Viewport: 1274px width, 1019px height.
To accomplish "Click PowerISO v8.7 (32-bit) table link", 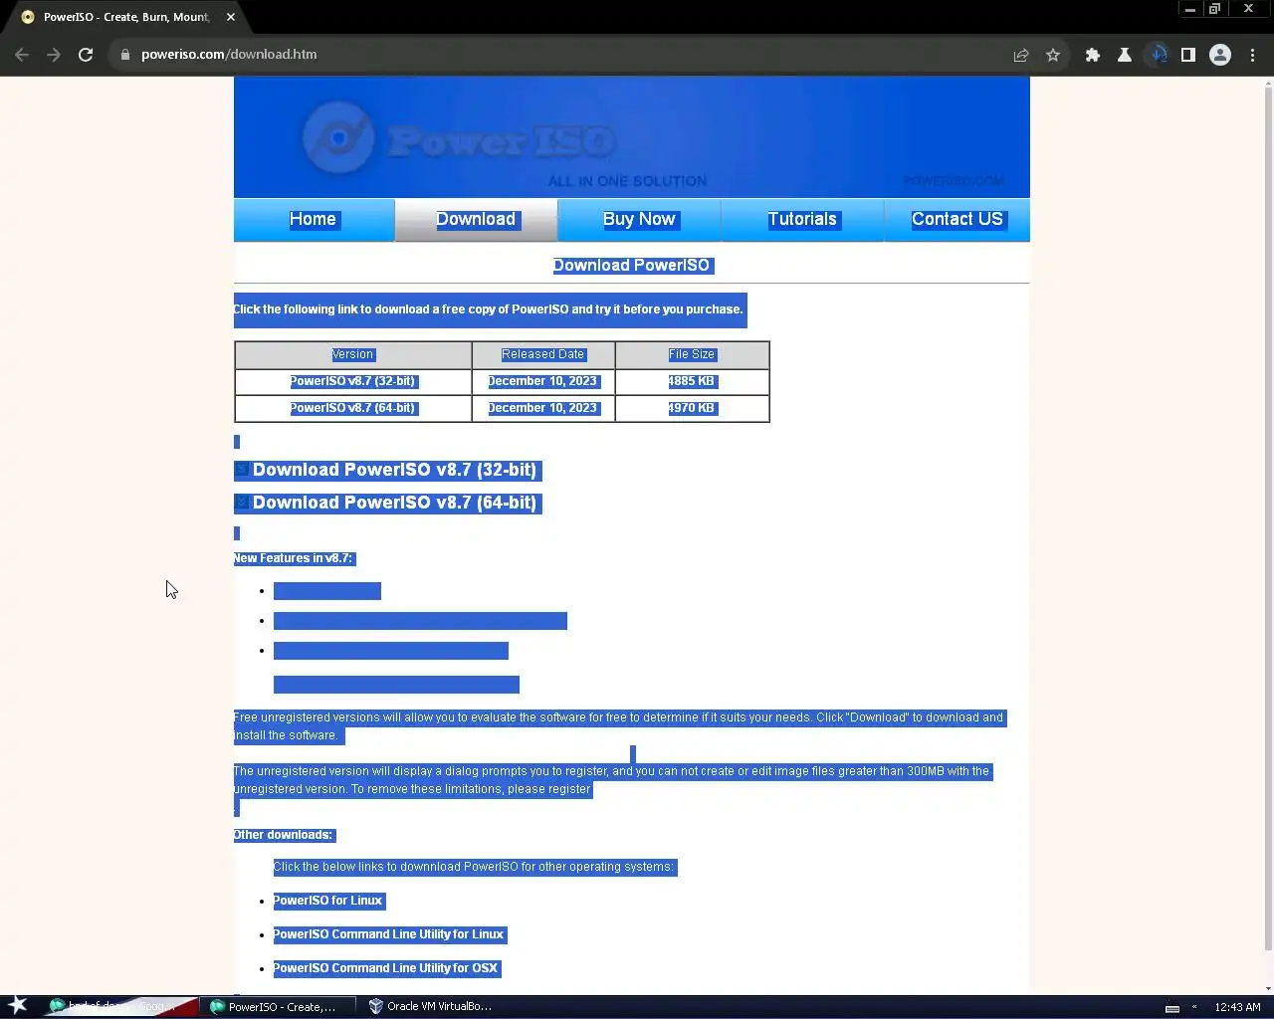I will pyautogui.click(x=352, y=381).
